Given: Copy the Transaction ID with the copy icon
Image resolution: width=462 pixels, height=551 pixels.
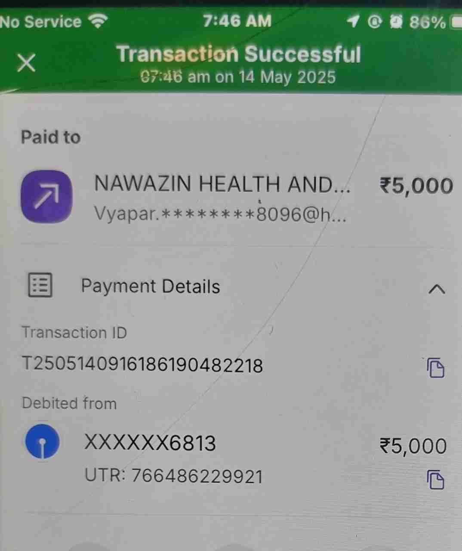Looking at the screenshot, I should [436, 368].
